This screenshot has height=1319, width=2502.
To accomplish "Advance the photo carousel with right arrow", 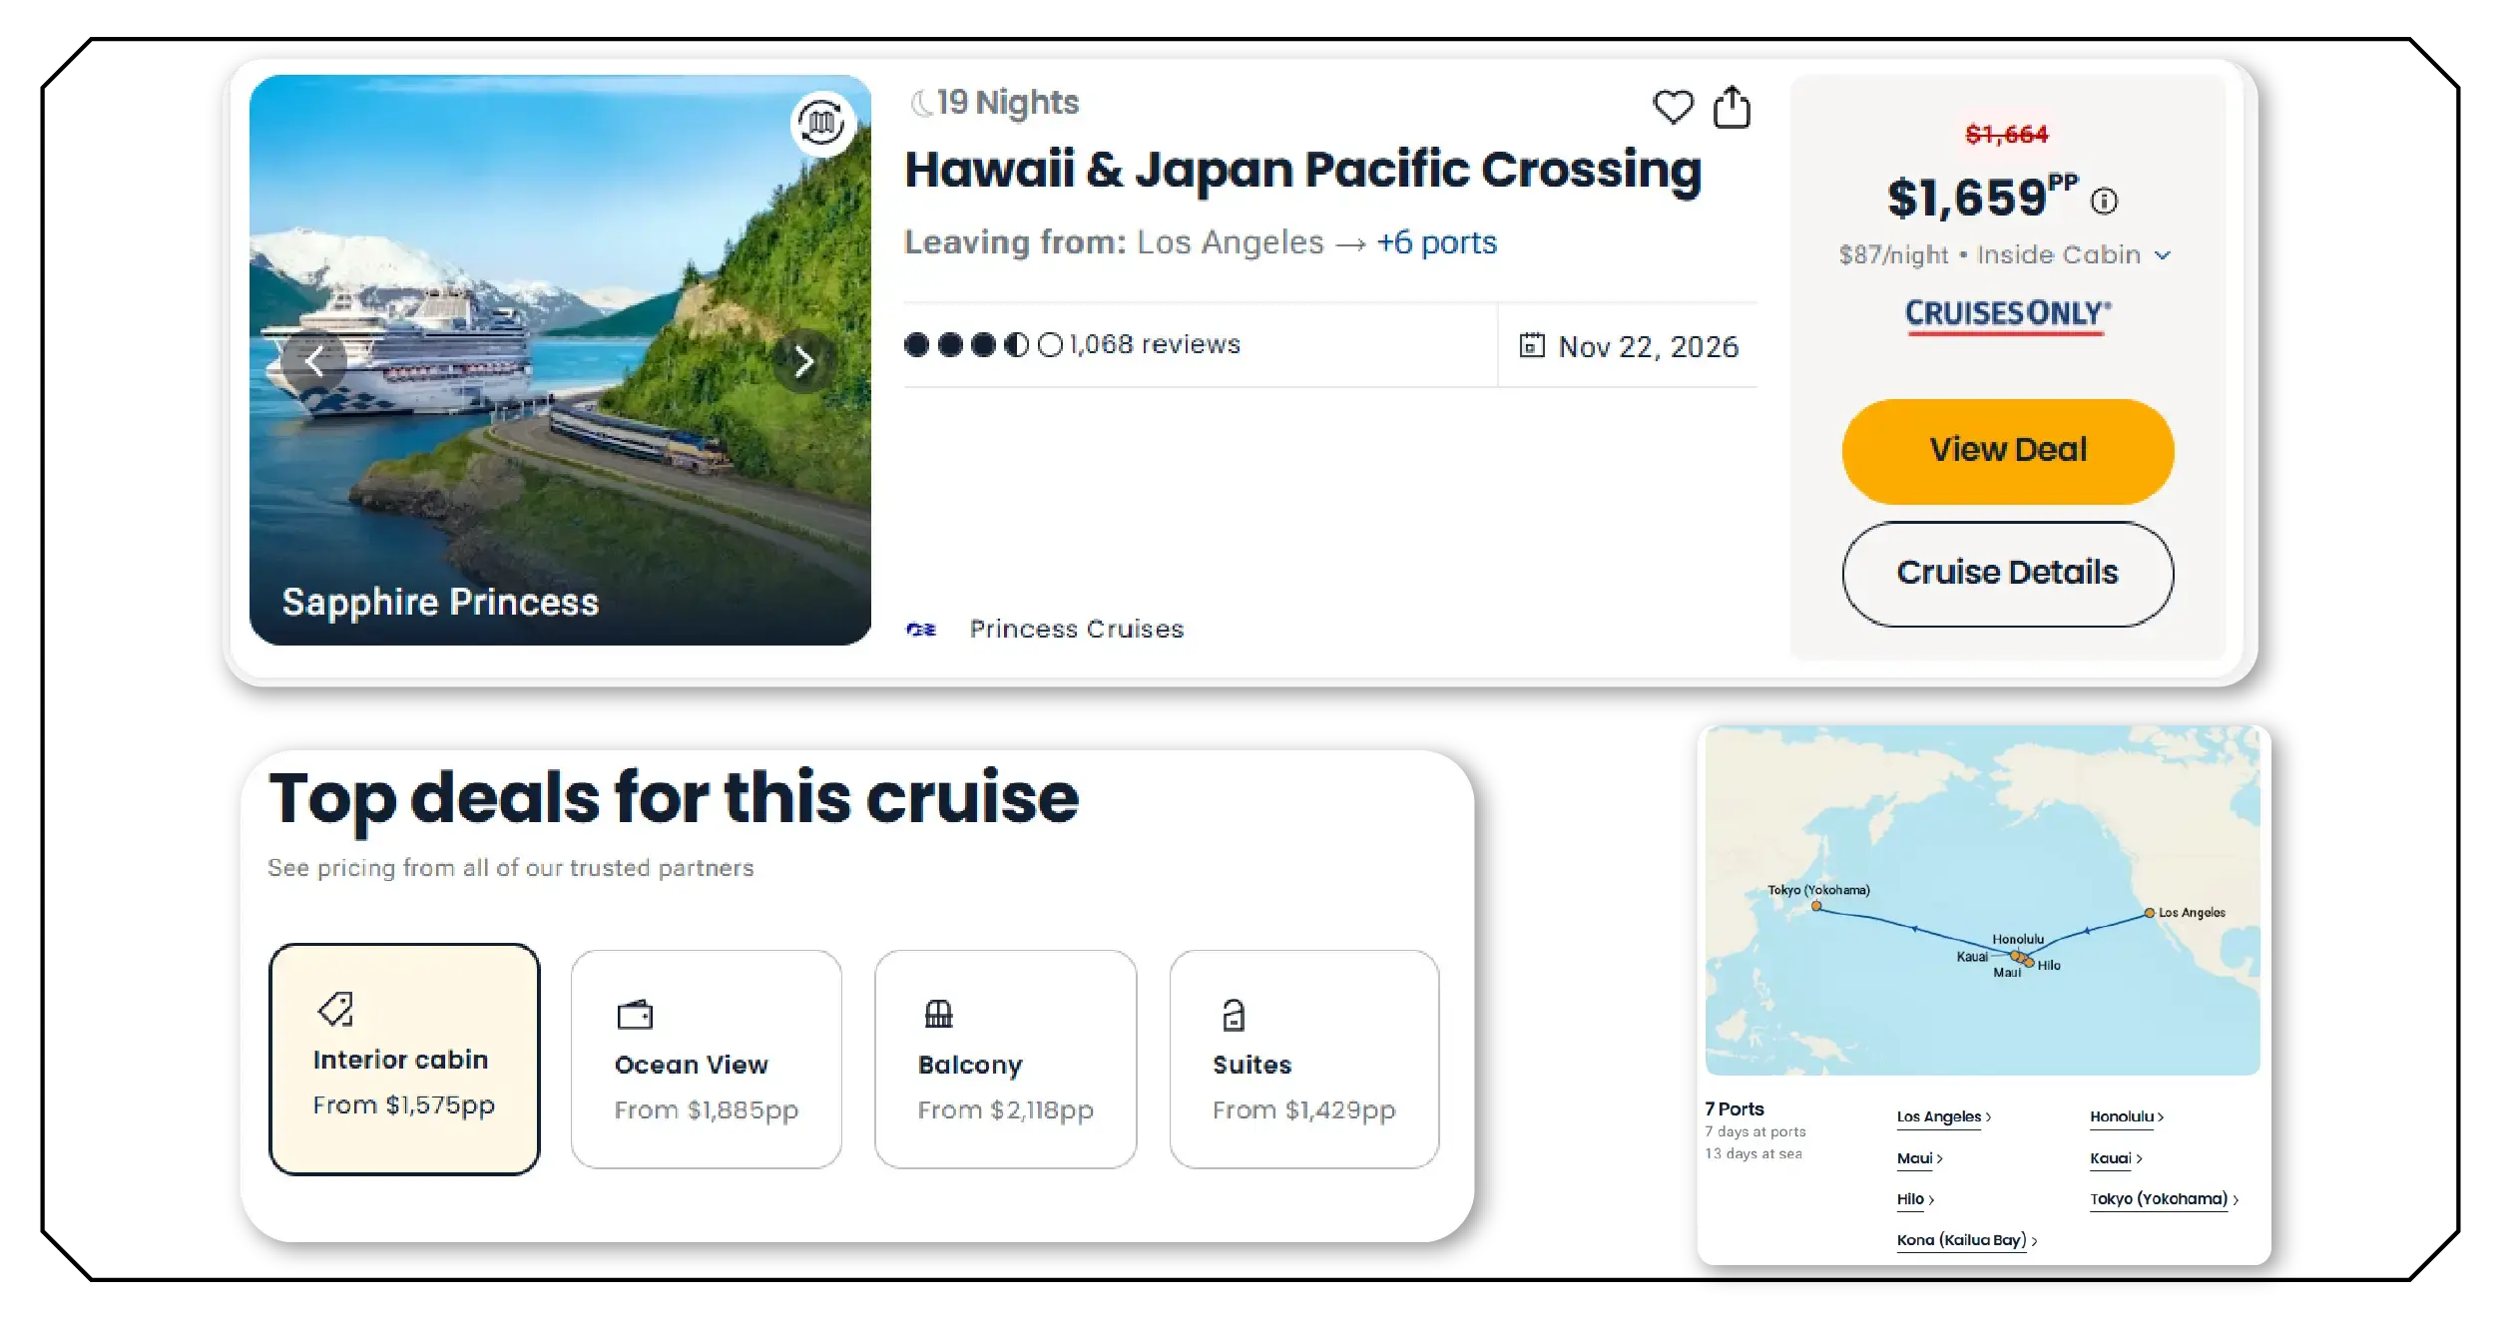I will click(x=802, y=361).
